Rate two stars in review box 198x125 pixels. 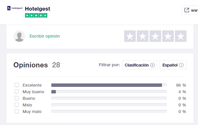(x=143, y=36)
